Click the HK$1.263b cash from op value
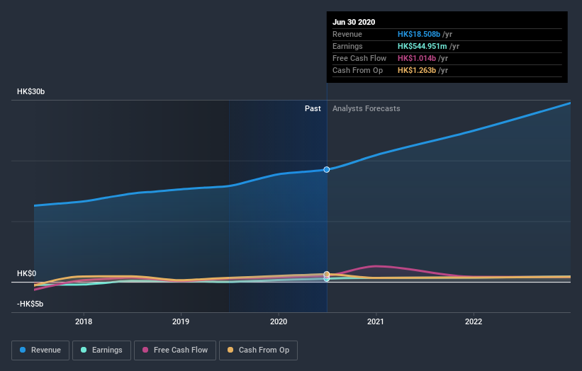Image resolution: width=582 pixels, height=371 pixels. [x=417, y=70]
